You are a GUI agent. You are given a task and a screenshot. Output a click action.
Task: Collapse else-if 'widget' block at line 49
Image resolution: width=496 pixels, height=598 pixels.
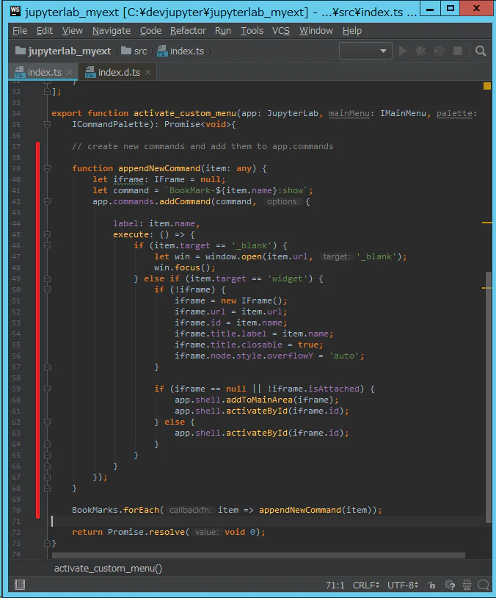(47, 278)
